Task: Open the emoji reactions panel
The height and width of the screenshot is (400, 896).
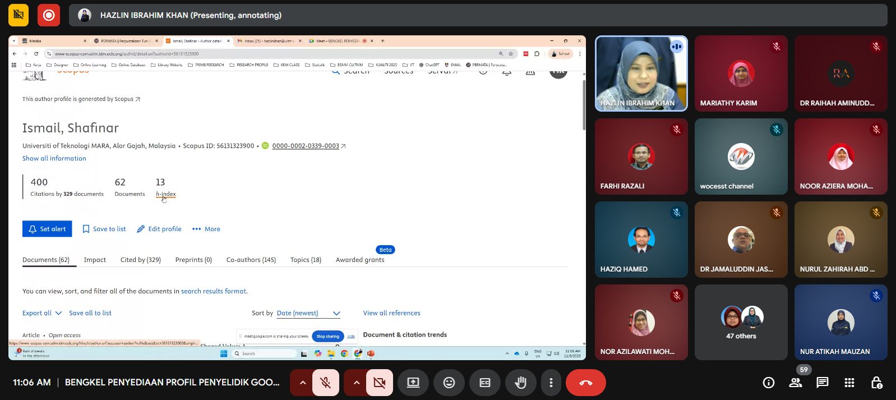Action: (x=449, y=383)
